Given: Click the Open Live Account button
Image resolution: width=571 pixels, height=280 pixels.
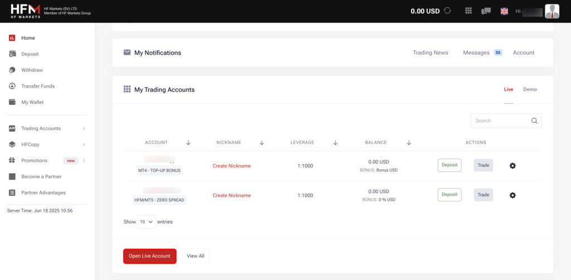Looking at the screenshot, I should click(149, 256).
